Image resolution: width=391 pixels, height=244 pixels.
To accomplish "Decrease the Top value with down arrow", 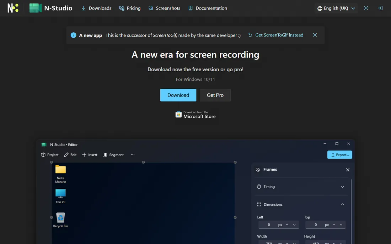I will click(x=341, y=224).
